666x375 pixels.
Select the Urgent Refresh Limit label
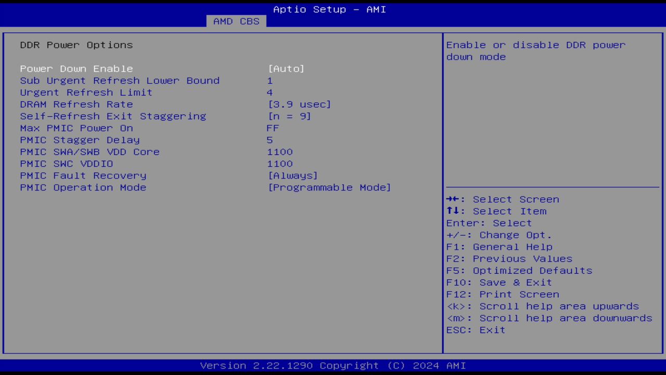tap(86, 93)
